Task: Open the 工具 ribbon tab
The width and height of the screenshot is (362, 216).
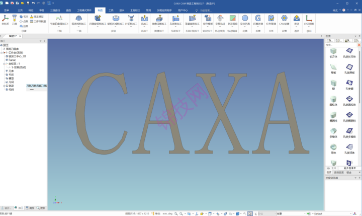Action: (x=111, y=11)
